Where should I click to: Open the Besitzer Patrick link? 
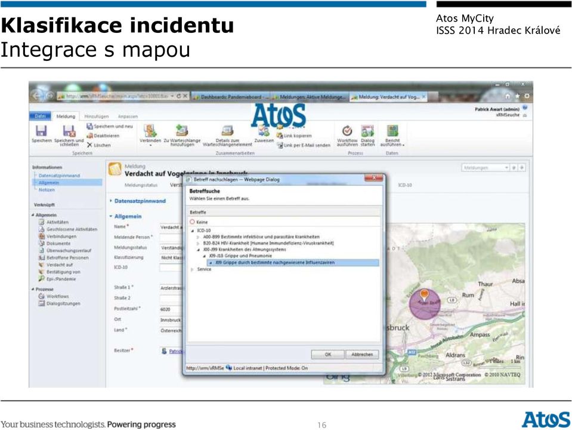[175, 351]
